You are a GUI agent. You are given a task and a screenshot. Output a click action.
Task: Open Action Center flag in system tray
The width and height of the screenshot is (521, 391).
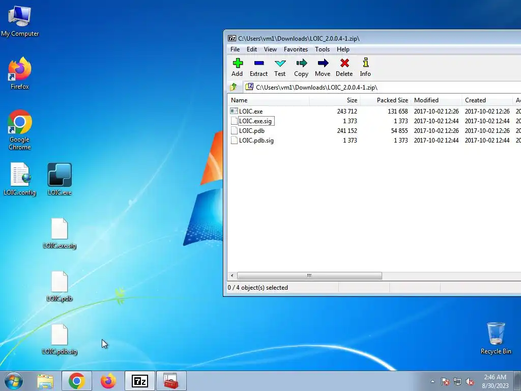tap(445, 382)
